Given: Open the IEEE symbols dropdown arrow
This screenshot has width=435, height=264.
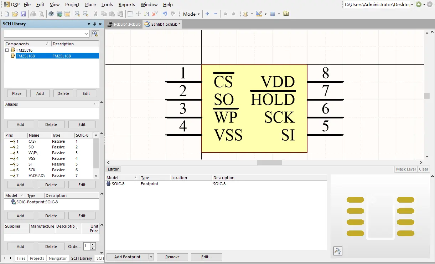Looking at the screenshot, I should tap(252, 14).
